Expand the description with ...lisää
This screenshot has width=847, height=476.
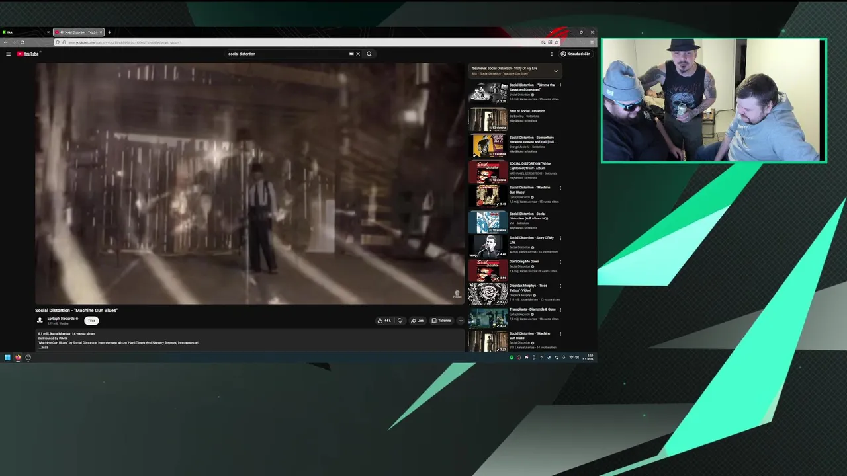44,348
